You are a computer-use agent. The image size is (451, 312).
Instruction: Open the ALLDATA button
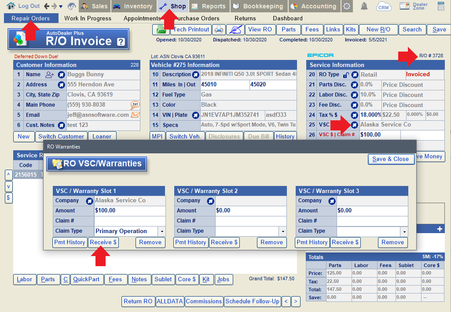click(x=170, y=301)
